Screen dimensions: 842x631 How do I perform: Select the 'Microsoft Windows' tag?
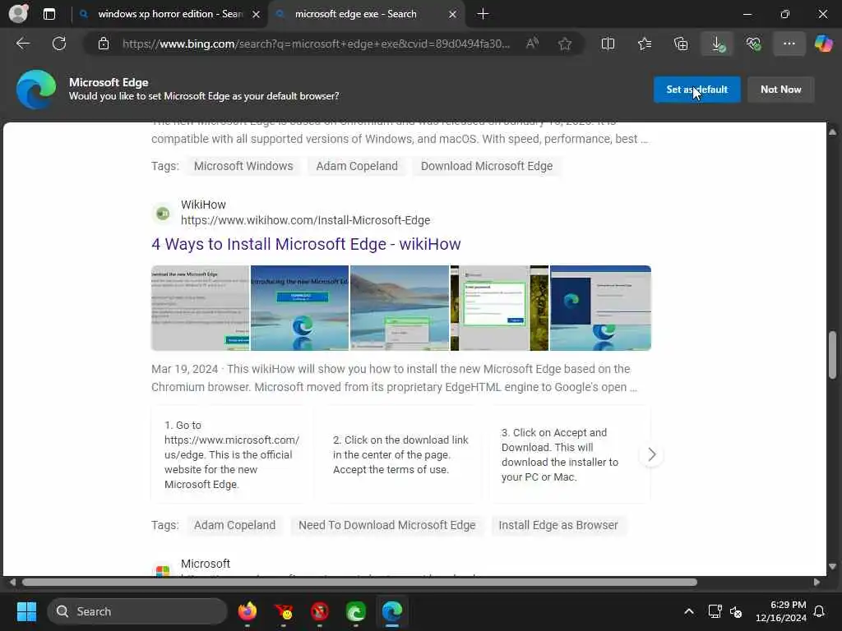pos(243,166)
